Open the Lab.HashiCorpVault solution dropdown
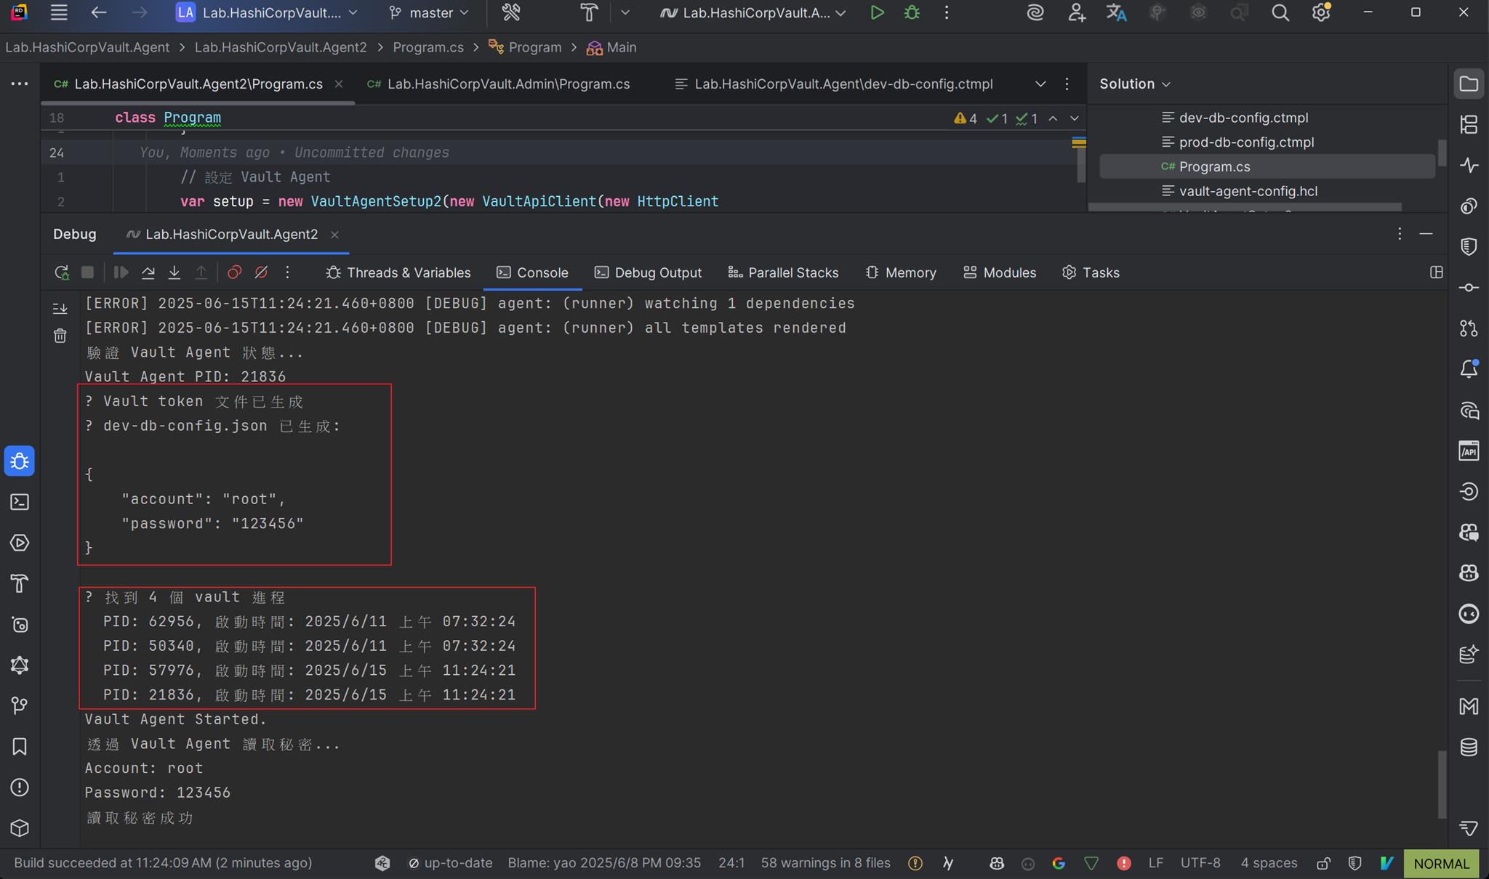Viewport: 1489px width, 879px height. (267, 12)
